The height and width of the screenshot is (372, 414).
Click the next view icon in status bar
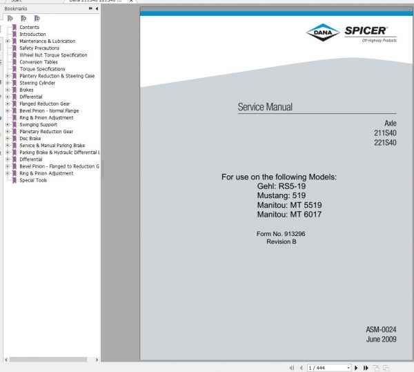386,368
